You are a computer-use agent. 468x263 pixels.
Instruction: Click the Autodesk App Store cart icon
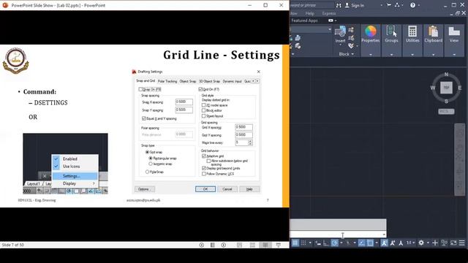click(388, 5)
